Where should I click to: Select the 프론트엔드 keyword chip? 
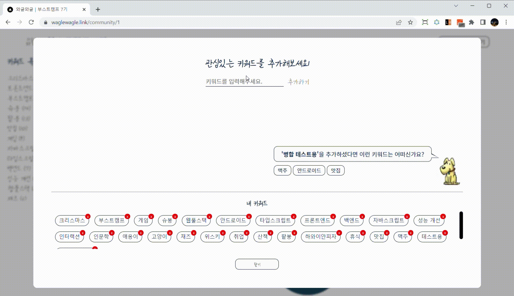tap(317, 220)
